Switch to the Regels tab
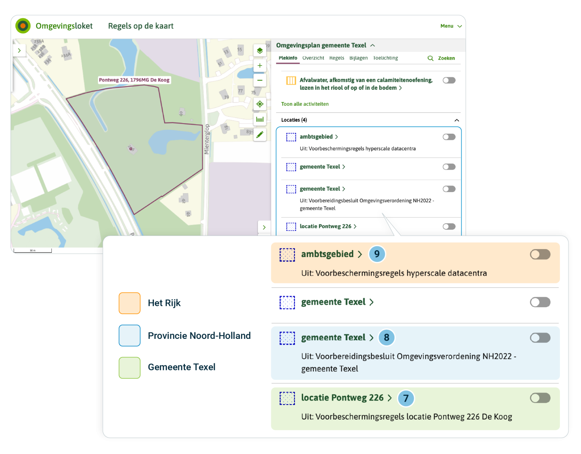The image size is (581, 454). (337, 58)
